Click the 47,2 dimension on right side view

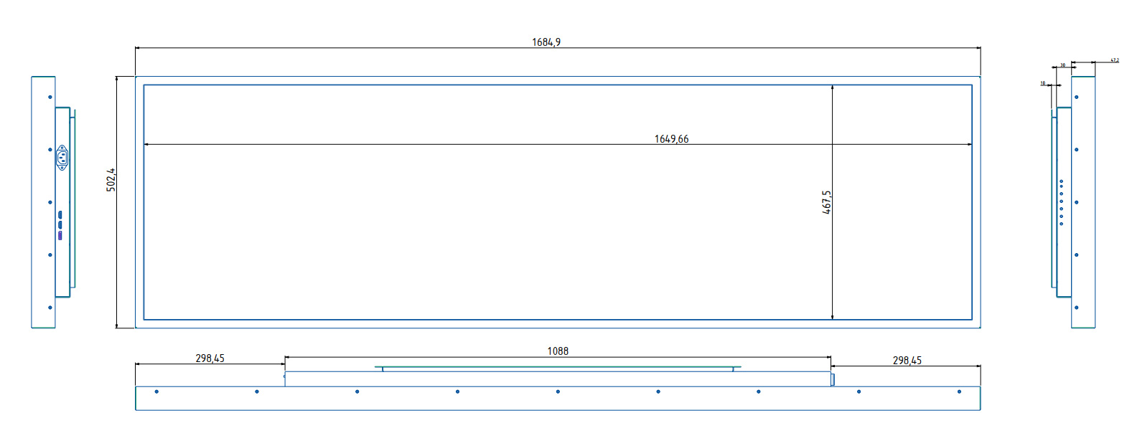click(x=1114, y=60)
